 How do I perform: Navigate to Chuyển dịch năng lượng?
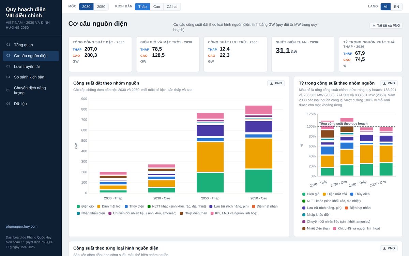[31, 90]
